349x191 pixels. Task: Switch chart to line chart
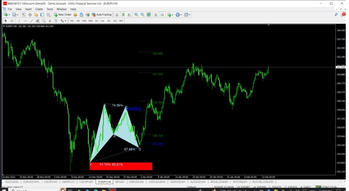click(129, 15)
